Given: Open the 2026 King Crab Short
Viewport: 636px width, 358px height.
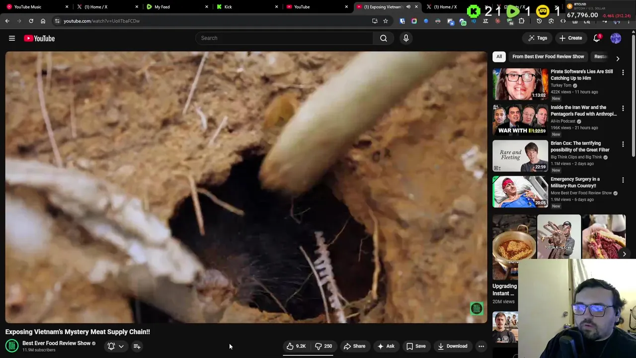Looking at the screenshot, I should pos(558,237).
